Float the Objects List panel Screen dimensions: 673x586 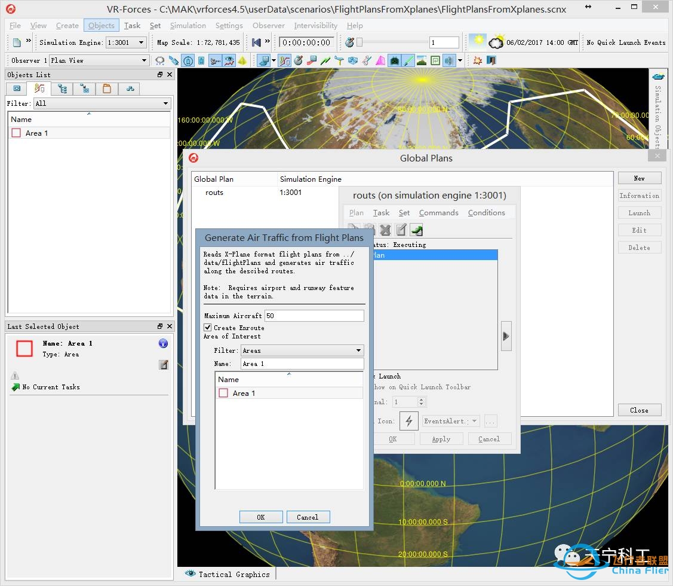pos(160,75)
